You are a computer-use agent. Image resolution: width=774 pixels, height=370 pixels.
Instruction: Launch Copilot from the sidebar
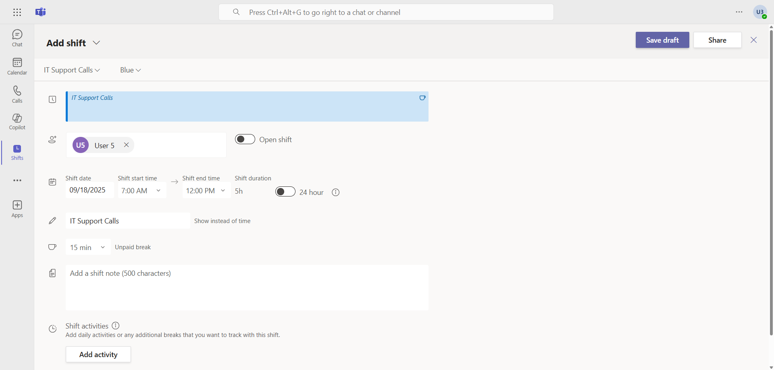[x=17, y=121]
